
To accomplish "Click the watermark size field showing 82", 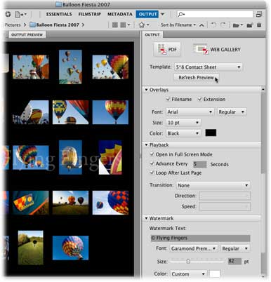I will (234, 261).
